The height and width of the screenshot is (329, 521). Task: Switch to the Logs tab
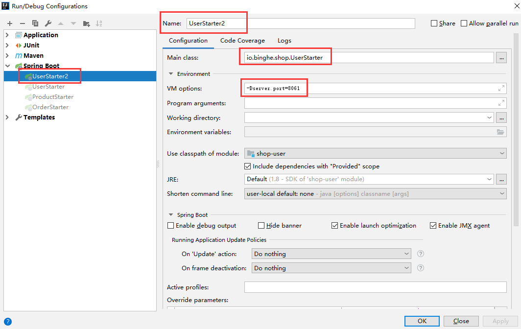(284, 41)
